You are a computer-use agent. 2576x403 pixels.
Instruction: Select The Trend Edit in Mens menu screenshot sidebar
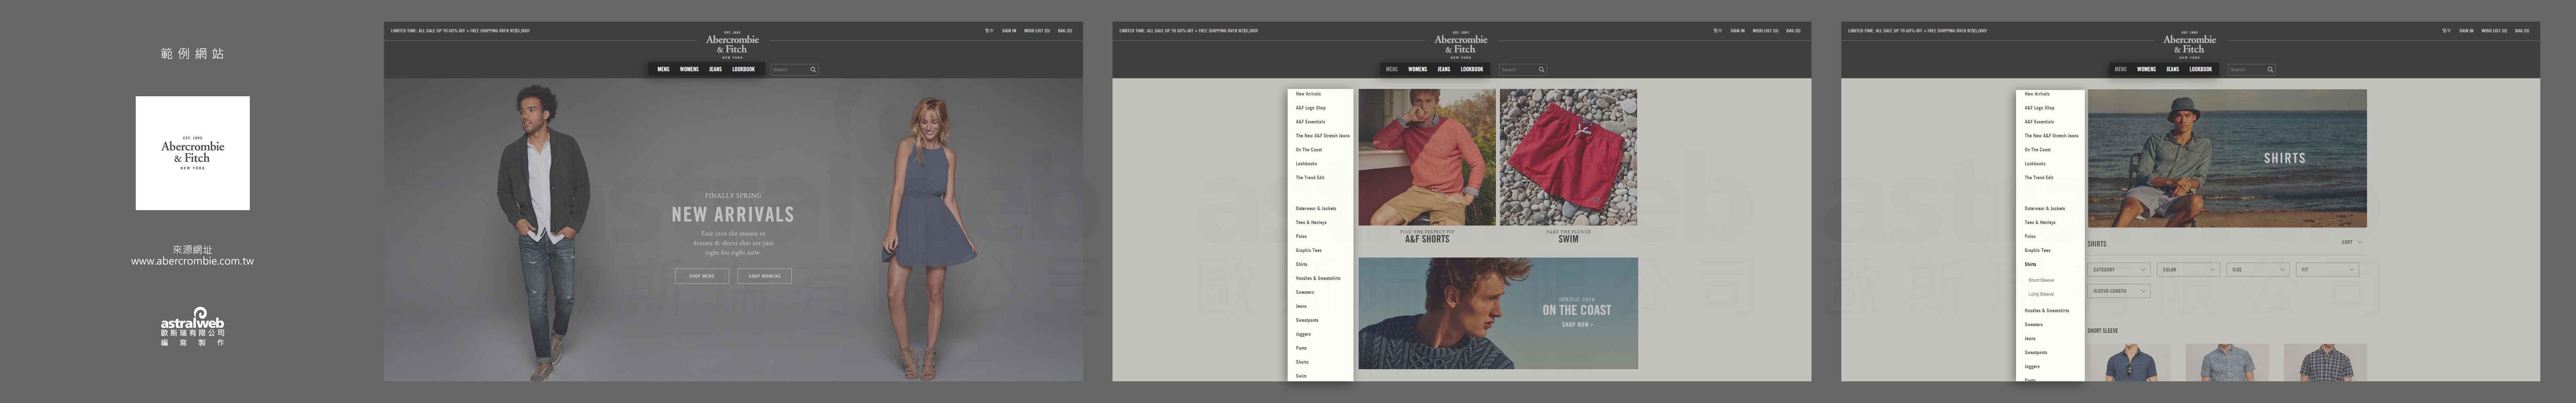pos(1310,177)
